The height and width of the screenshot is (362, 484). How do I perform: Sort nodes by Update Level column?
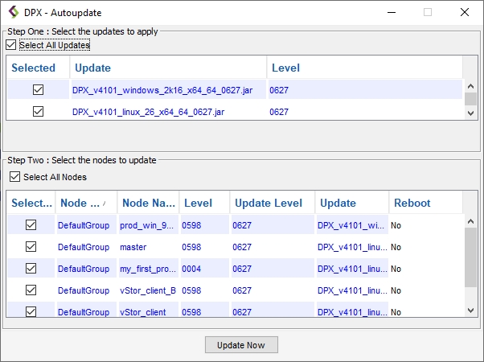[x=270, y=203]
